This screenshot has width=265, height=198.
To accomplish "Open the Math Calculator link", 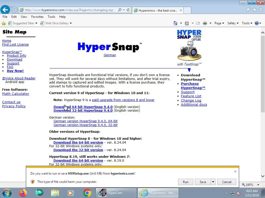I will pyautogui.click(x=16, y=94).
